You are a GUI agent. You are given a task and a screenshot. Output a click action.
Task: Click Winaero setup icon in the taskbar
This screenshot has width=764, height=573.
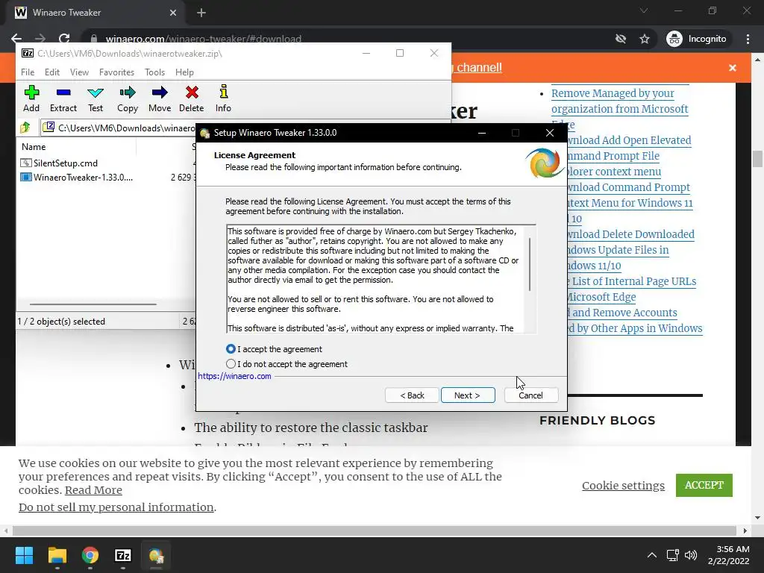pos(156,555)
